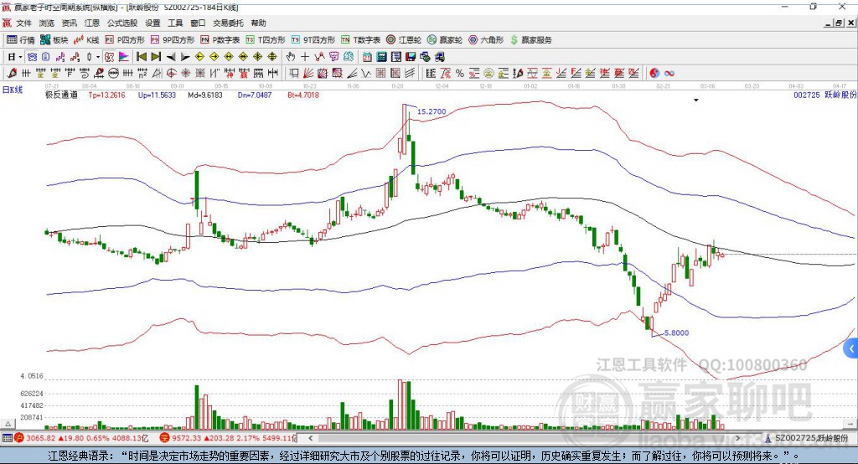The width and height of the screenshot is (858, 464).
Task: Select the percent % retracement tool
Action: [x=460, y=73]
